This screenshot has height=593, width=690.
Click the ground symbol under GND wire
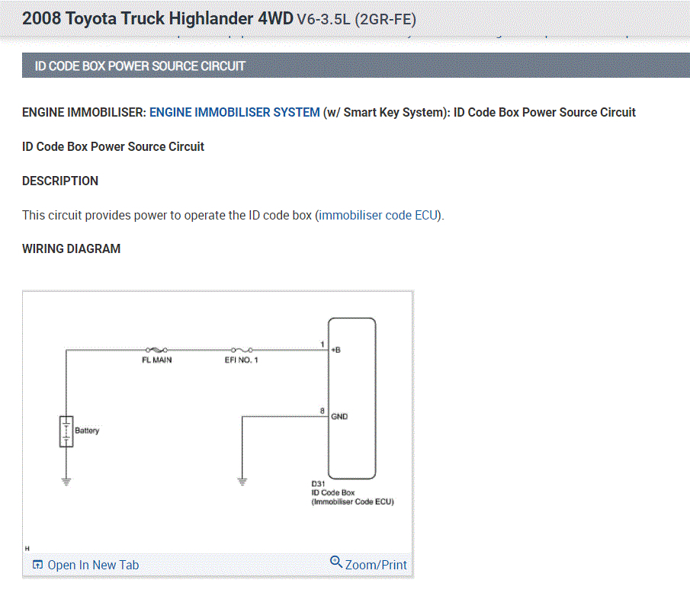242,481
